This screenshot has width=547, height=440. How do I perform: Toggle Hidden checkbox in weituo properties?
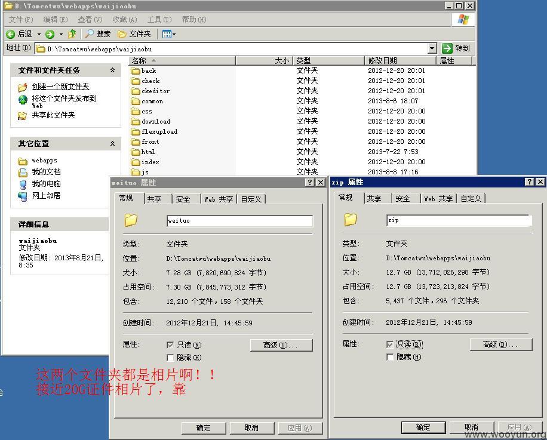pyautogui.click(x=170, y=358)
